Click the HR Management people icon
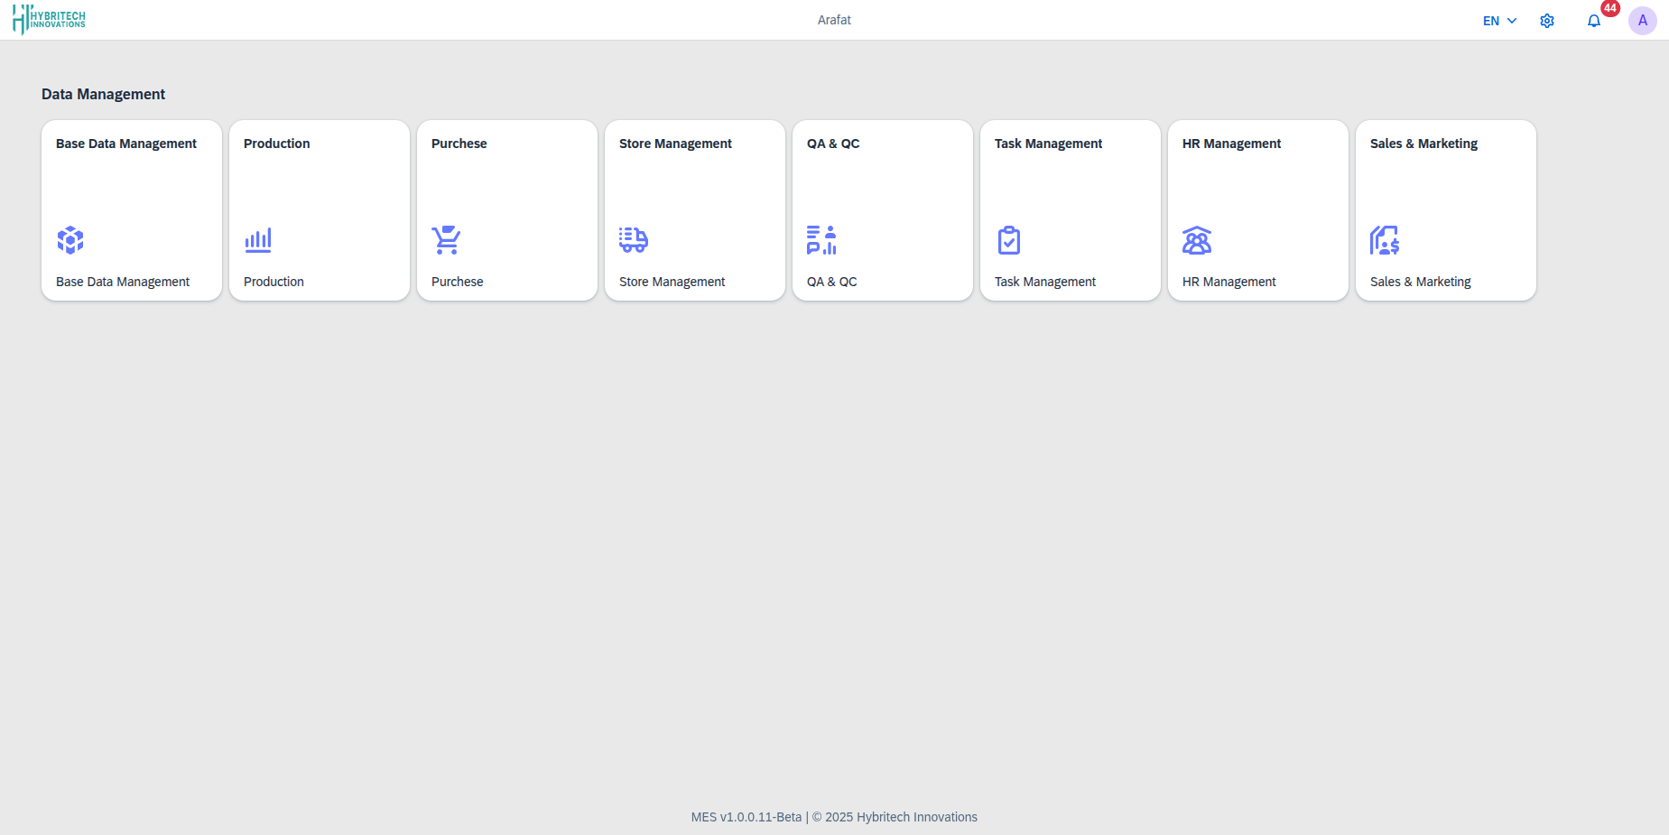 tap(1197, 240)
